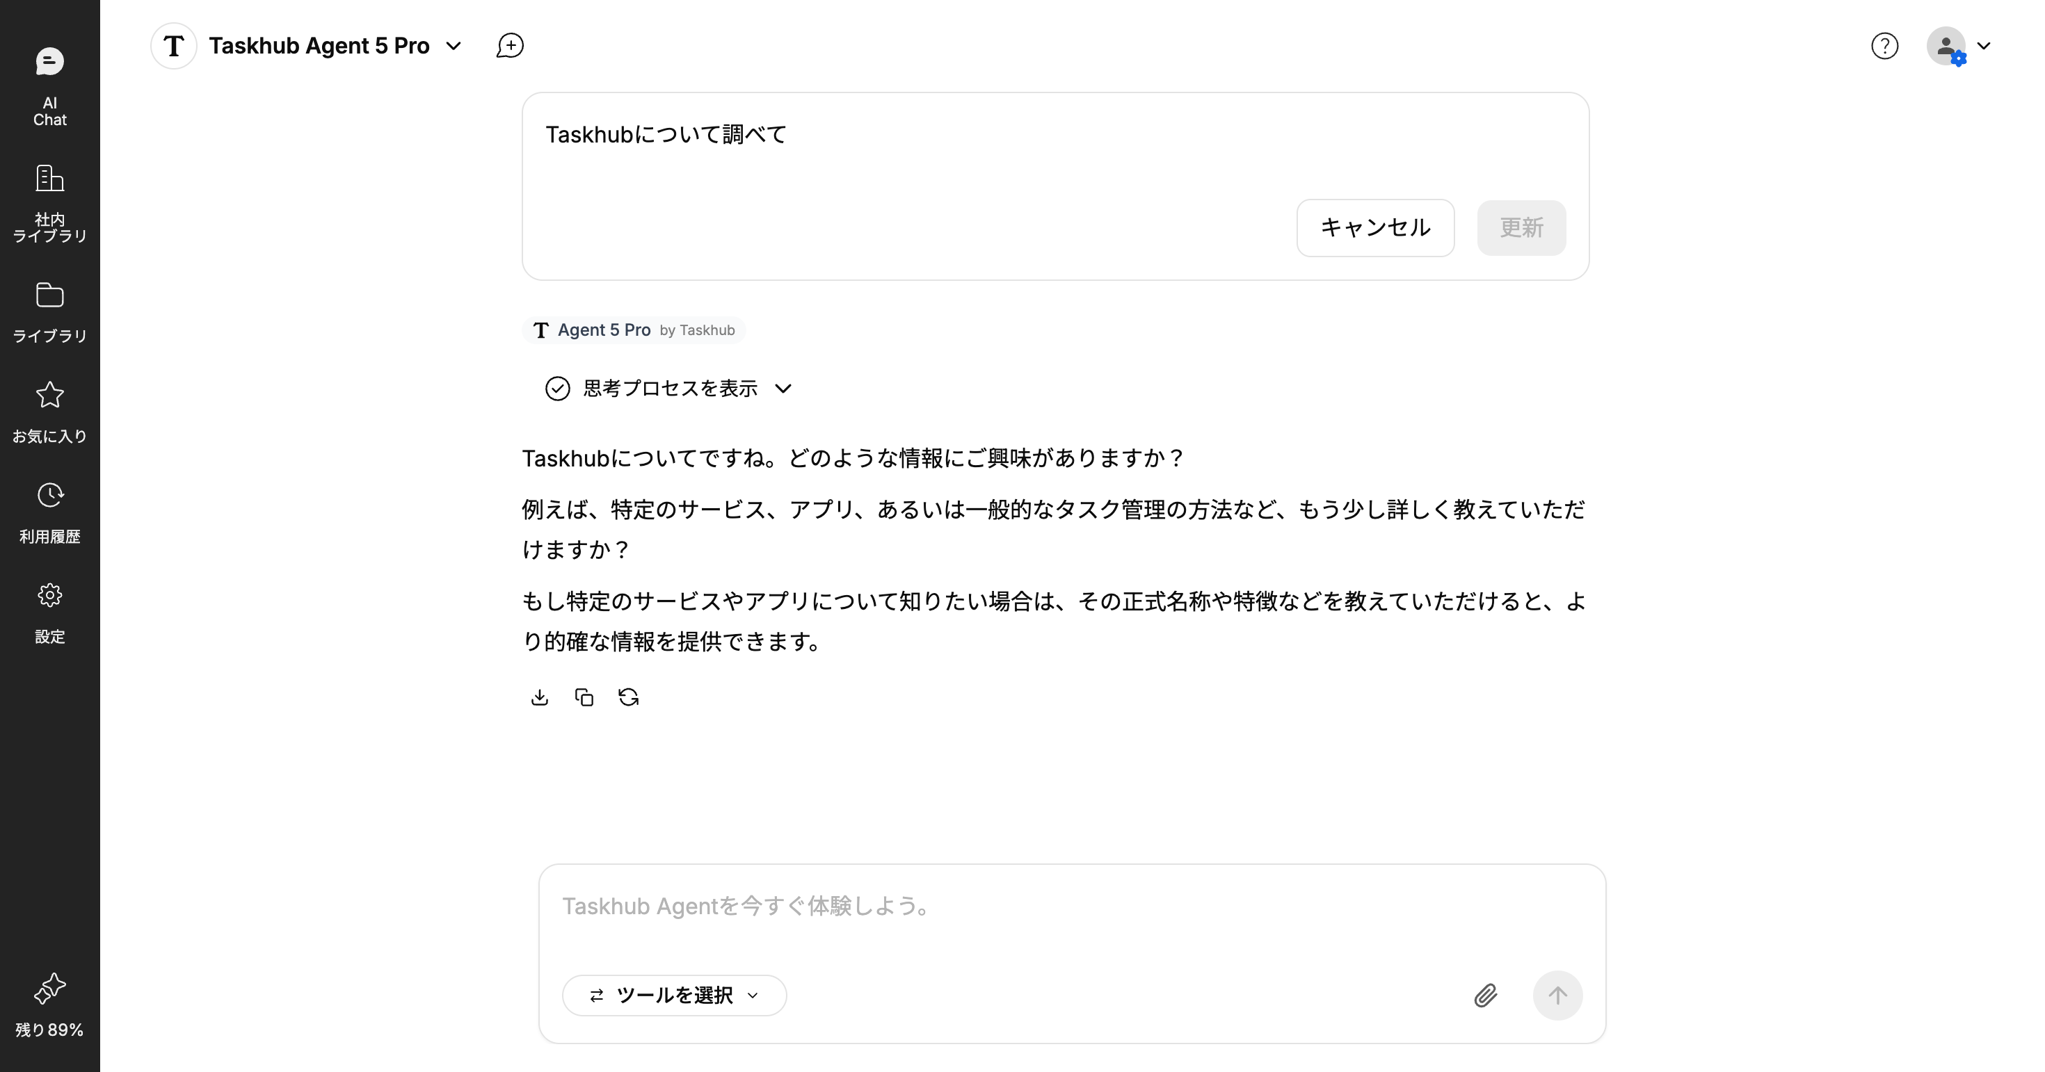Open the ツールを選択 tool selector dropdown
Image resolution: width=2045 pixels, height=1072 pixels.
tap(674, 995)
